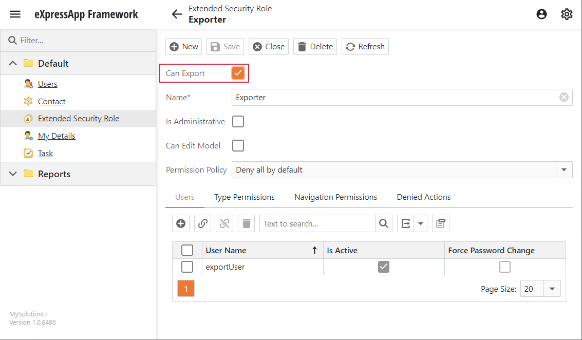Screen dimensions: 582x340
Task: Click the sort arrow on User Name
Action: 314,250
